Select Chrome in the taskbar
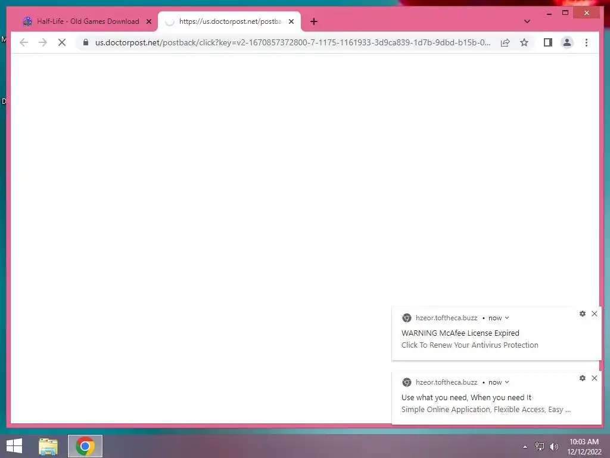Image resolution: width=610 pixels, height=458 pixels. (85, 446)
